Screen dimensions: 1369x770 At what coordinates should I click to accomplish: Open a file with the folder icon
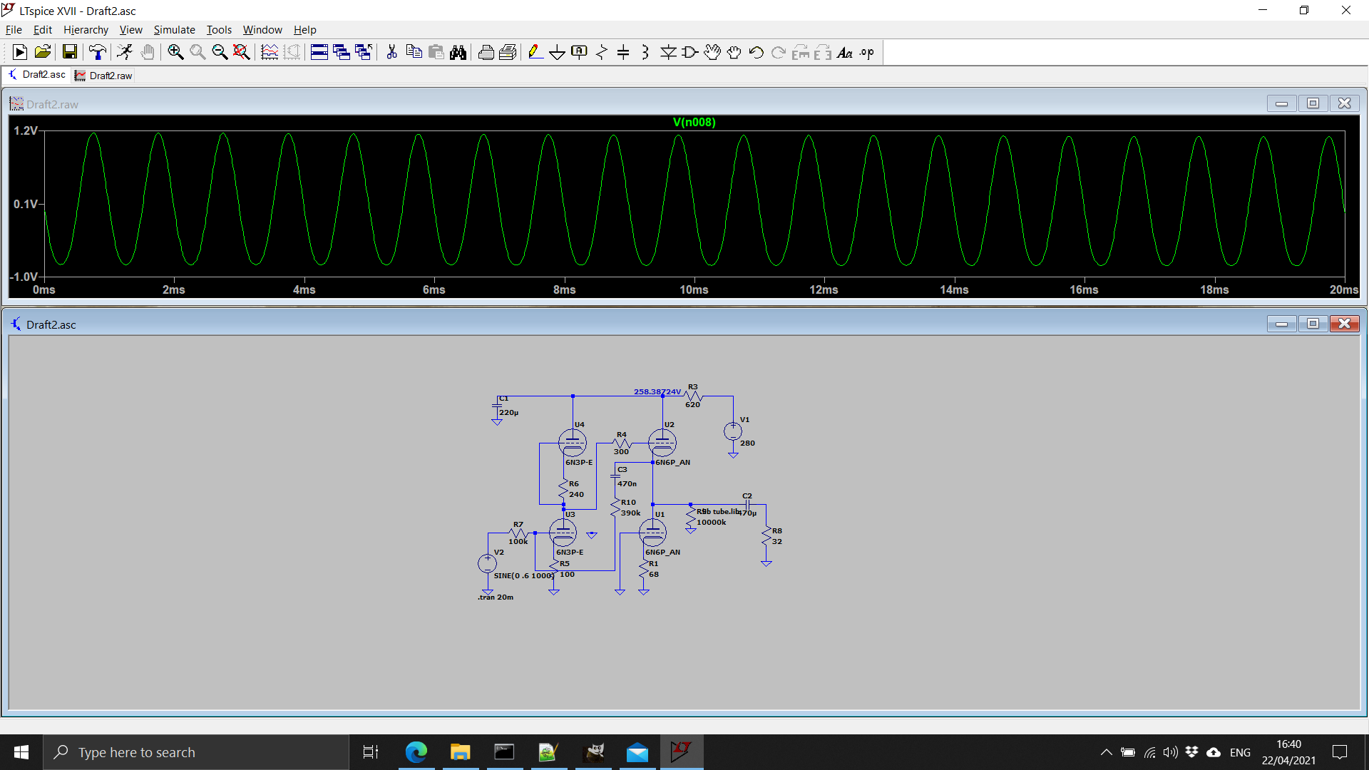[43, 52]
